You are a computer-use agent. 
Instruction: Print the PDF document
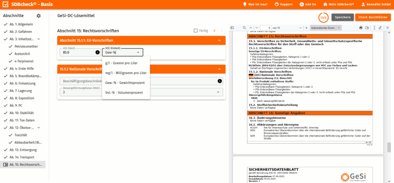point(361,28)
